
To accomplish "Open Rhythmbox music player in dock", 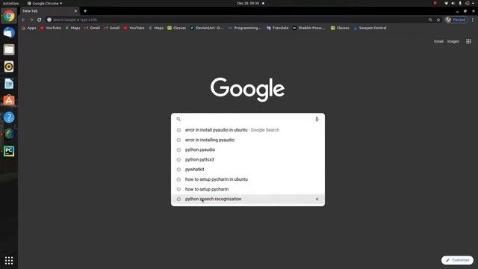I will 9,67.
